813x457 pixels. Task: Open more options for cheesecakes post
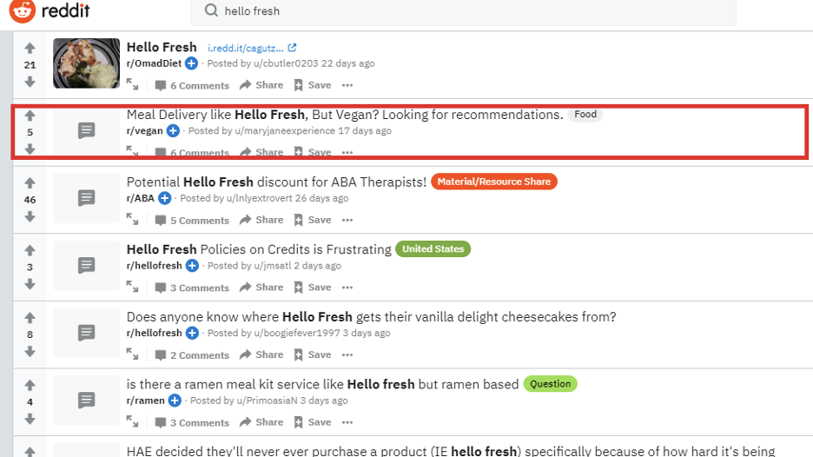347,354
